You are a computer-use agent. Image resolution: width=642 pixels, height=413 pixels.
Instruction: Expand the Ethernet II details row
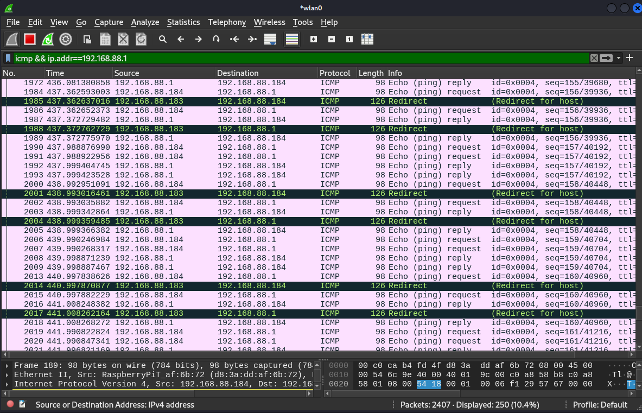pyautogui.click(x=7, y=374)
